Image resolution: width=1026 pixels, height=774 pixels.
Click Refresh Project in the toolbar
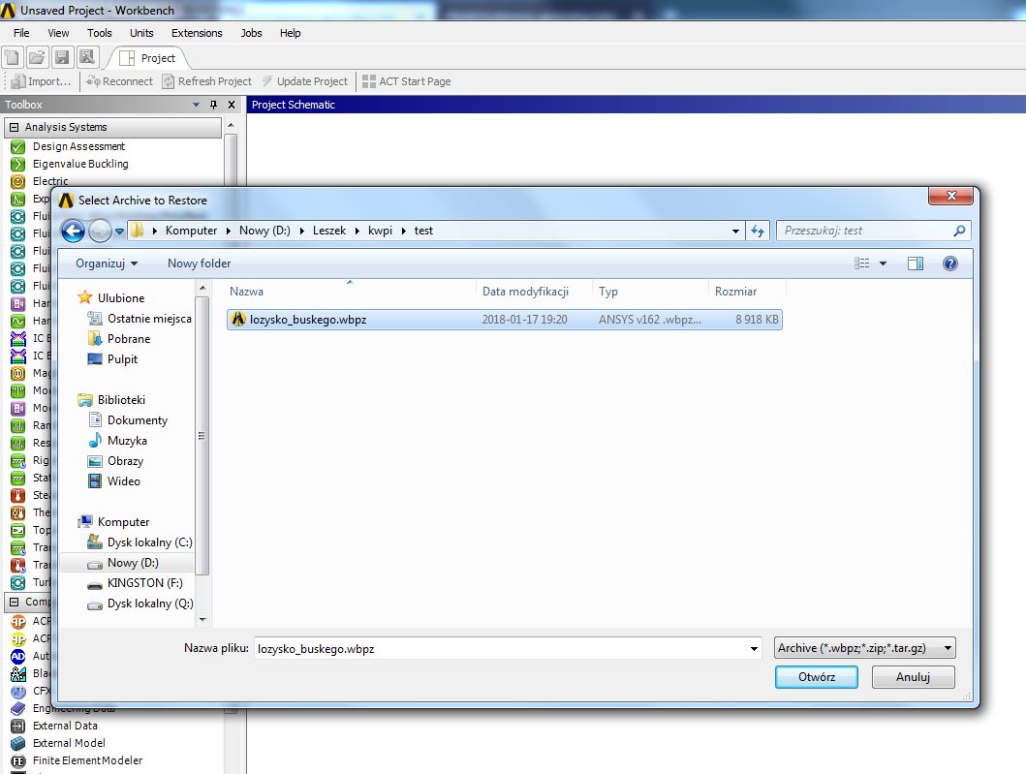[x=206, y=81]
